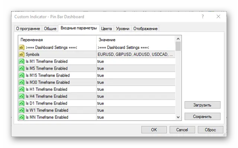Click the boolean icon for M1 Timeframe Enabled
This screenshot has width=238, height=148.
22,61
